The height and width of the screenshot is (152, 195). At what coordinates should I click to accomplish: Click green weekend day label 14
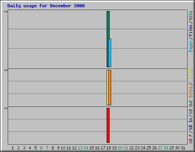(86, 148)
